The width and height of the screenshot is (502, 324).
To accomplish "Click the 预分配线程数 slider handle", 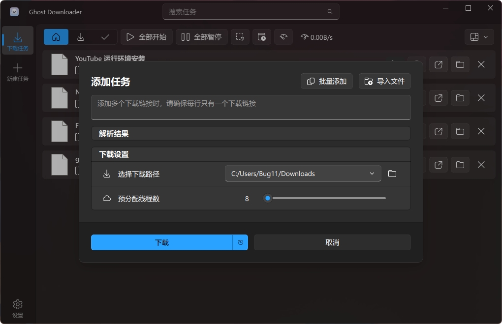I will point(268,198).
